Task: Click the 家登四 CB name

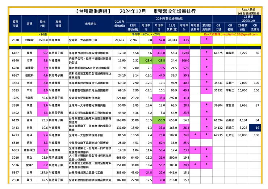Action: tap(230, 105)
